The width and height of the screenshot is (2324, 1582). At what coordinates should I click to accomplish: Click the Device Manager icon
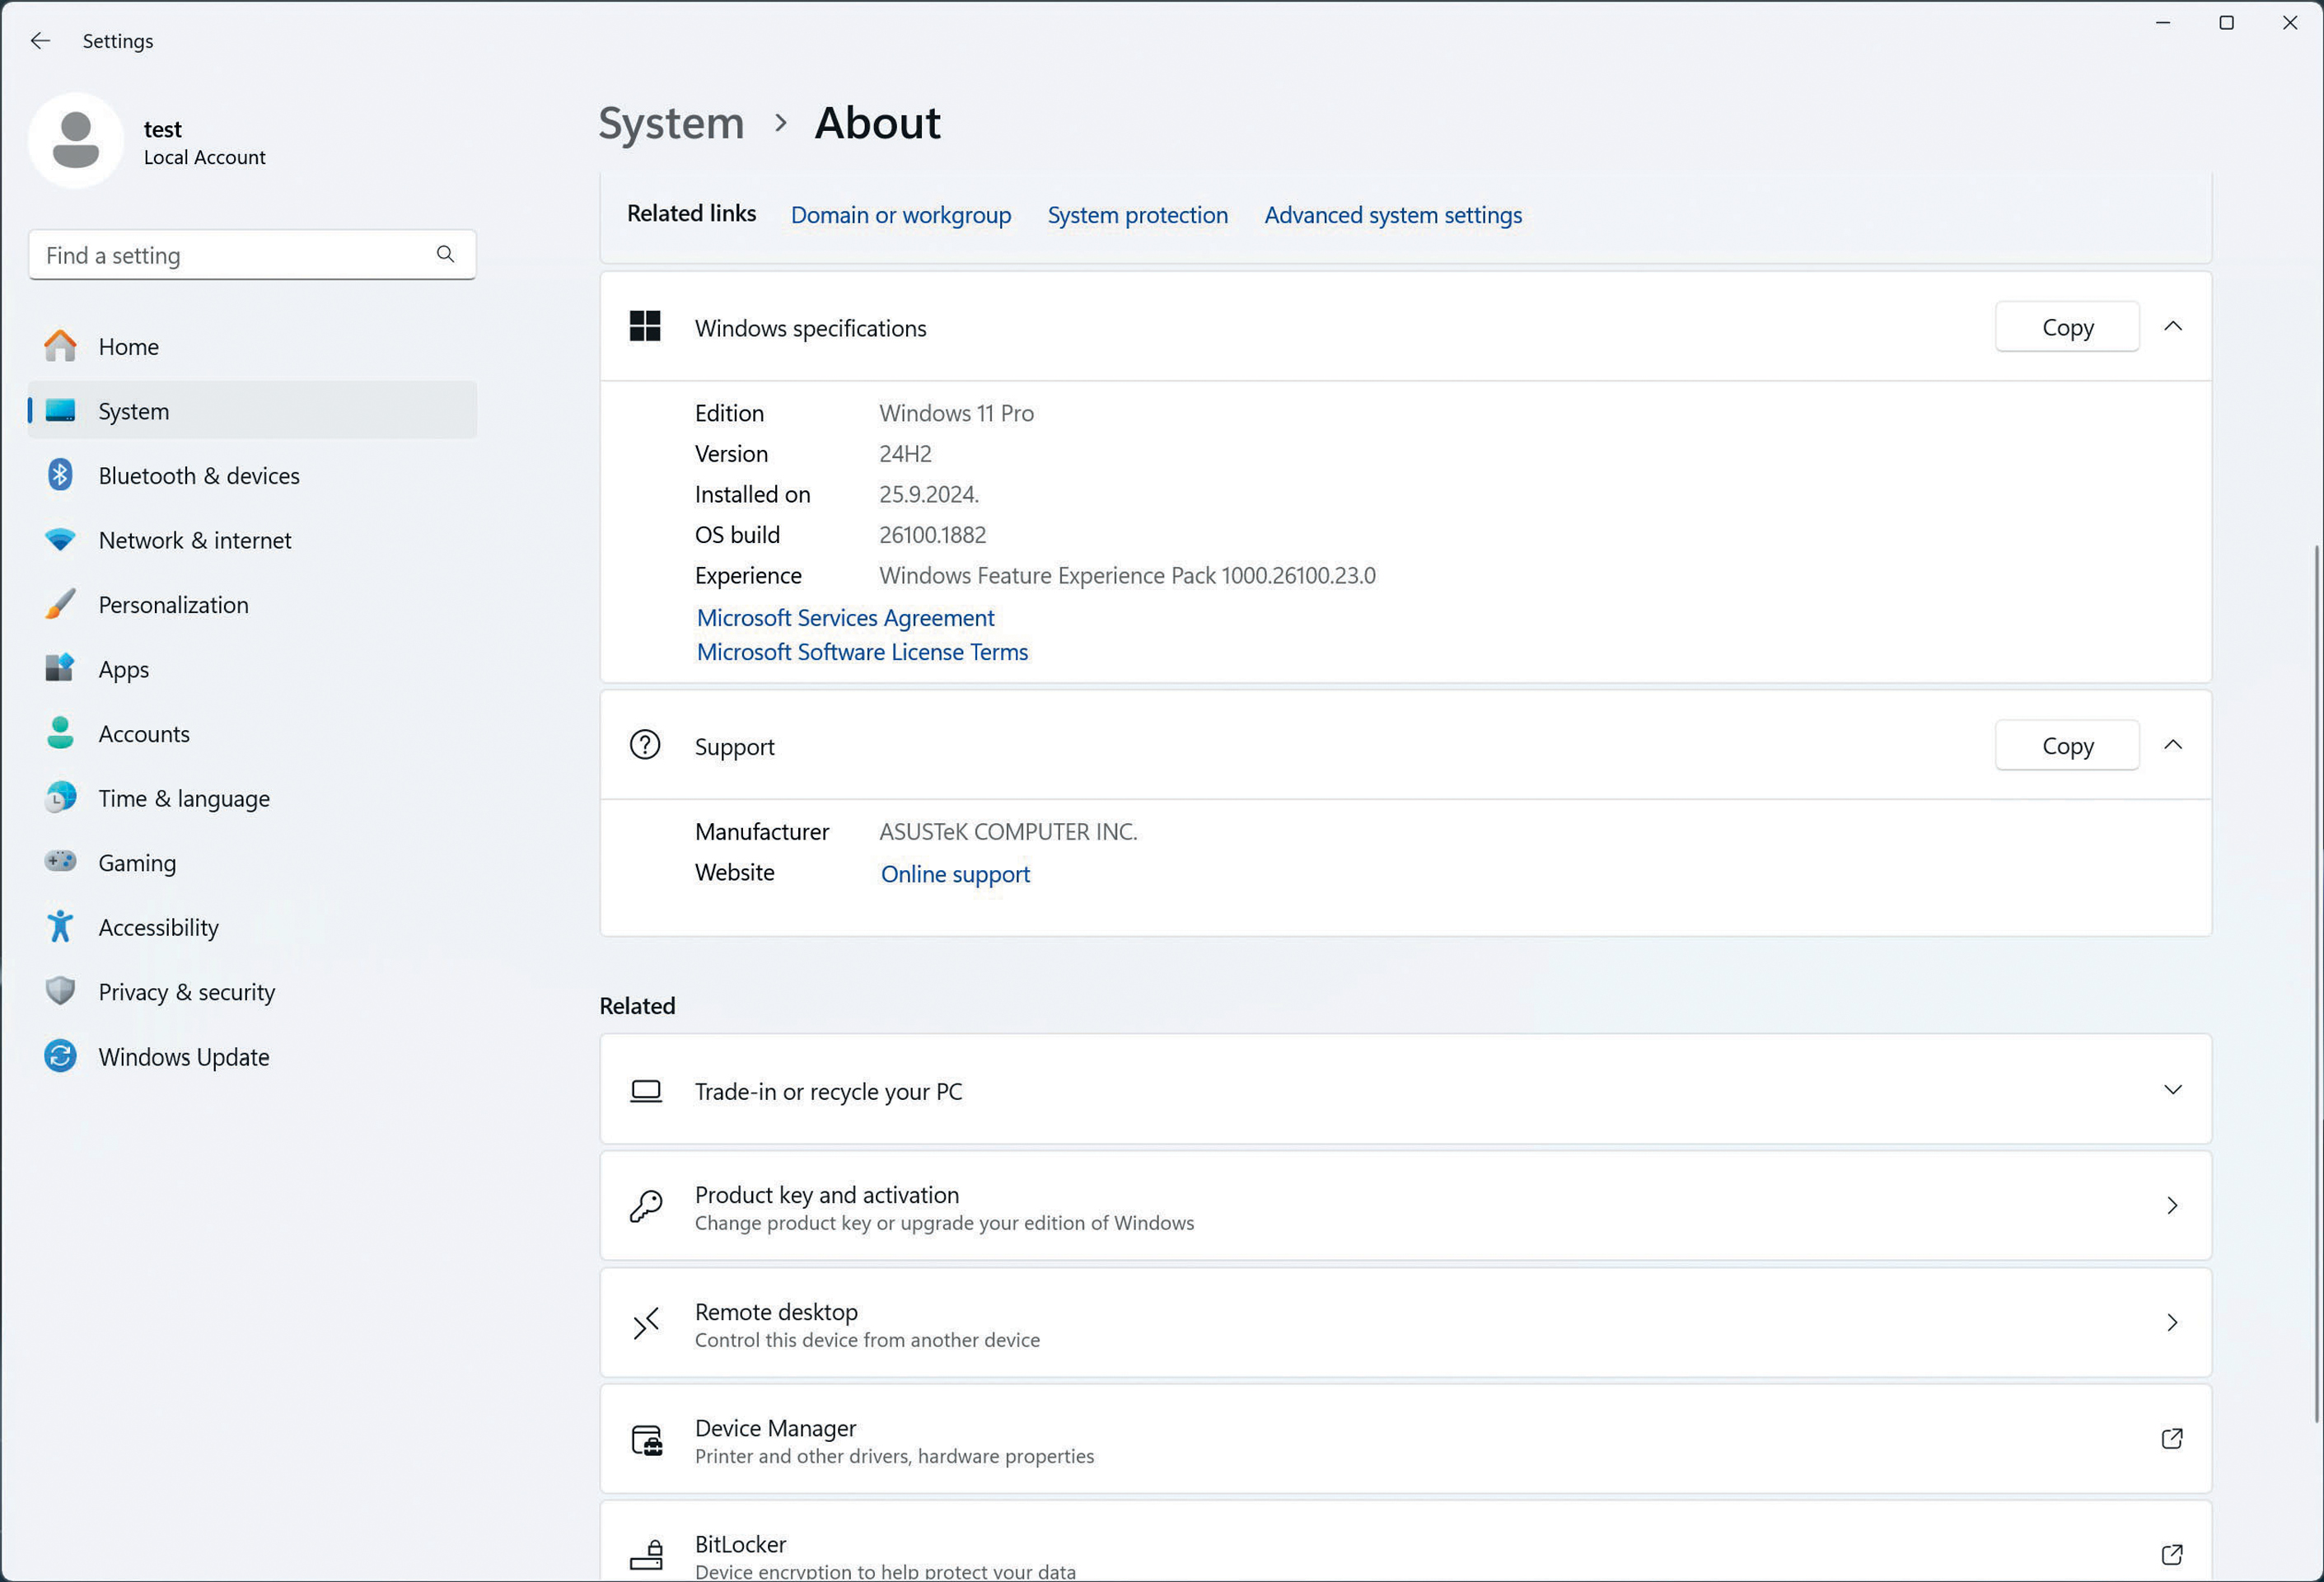647,1440
